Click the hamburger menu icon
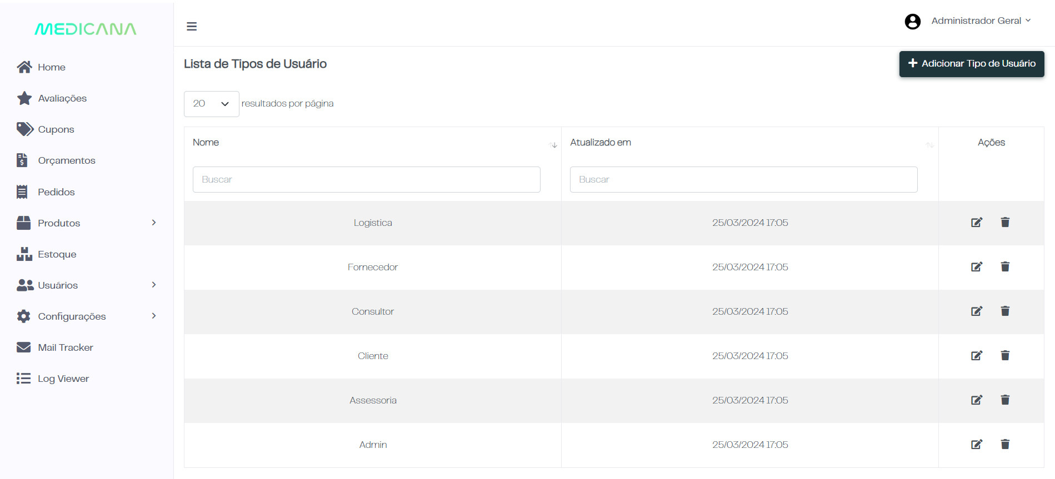This screenshot has height=479, width=1055. [192, 27]
